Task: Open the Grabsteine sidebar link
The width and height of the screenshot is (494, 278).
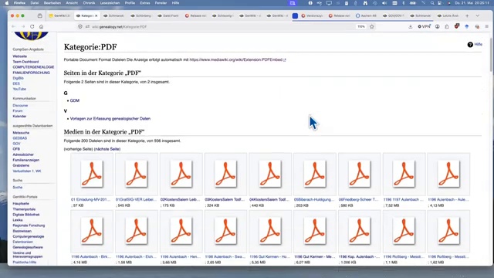Action: pos(21,165)
